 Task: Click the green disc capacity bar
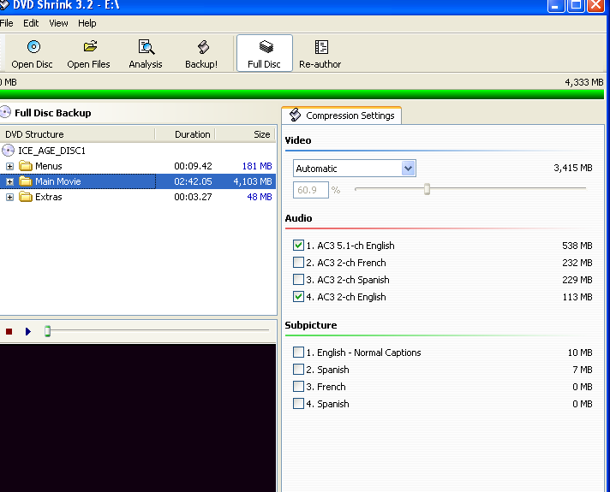pos(302,94)
